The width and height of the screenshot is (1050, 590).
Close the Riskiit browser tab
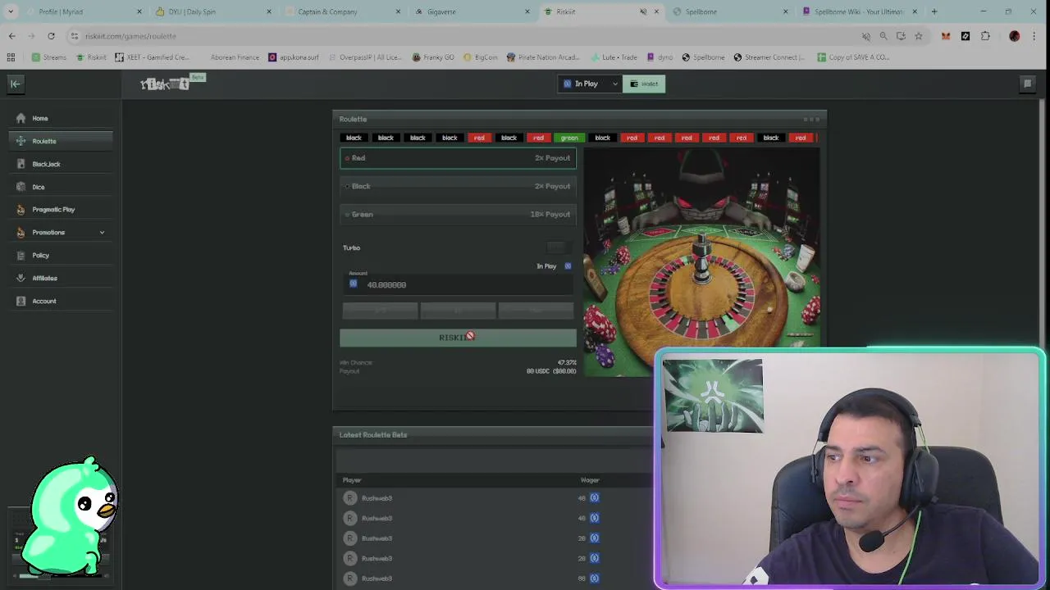[x=656, y=11]
